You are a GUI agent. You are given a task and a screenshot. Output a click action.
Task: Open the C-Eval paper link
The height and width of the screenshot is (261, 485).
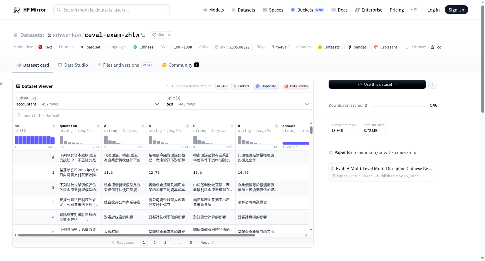tap(383, 172)
